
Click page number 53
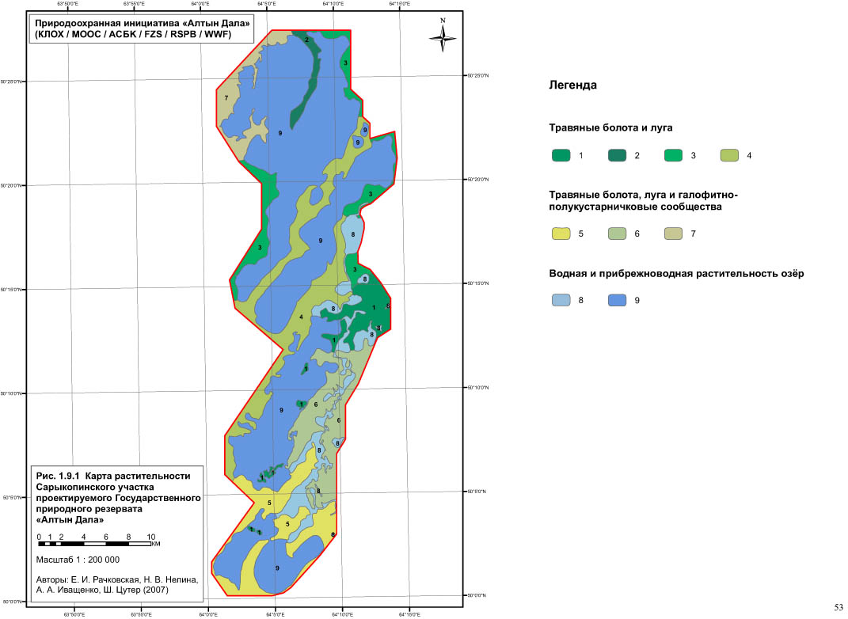(x=838, y=607)
